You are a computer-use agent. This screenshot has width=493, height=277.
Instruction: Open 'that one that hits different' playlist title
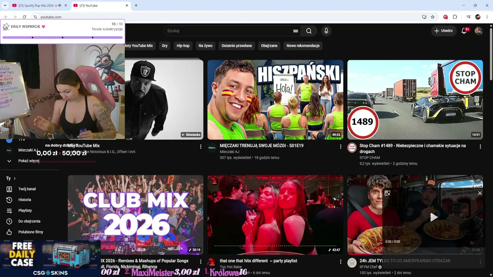click(x=258, y=261)
